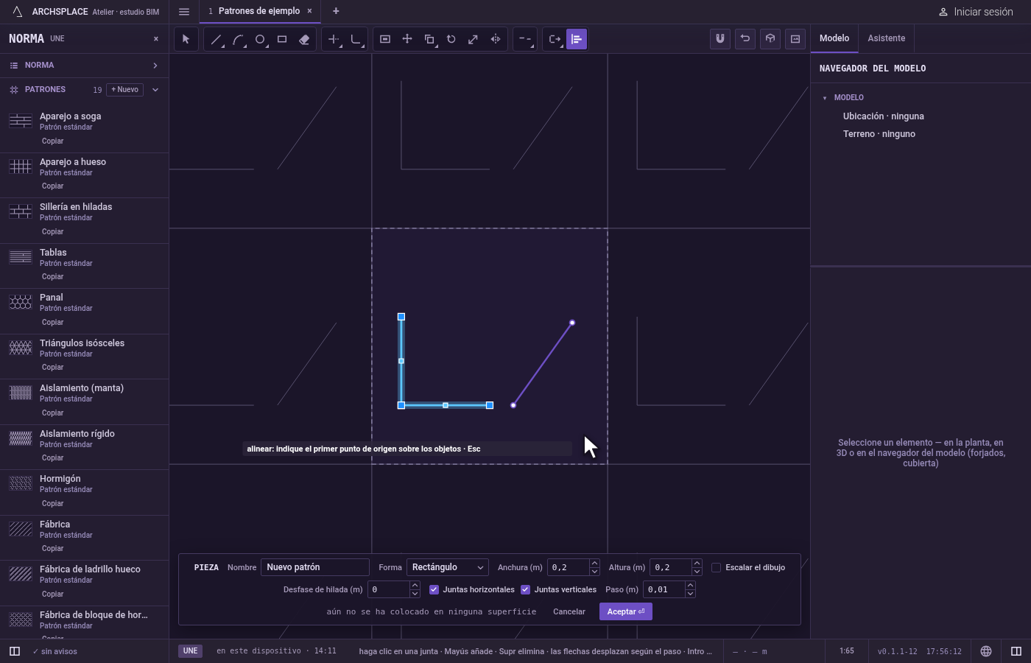
Task: Open the hamburger main menu
Action: [x=184, y=12]
